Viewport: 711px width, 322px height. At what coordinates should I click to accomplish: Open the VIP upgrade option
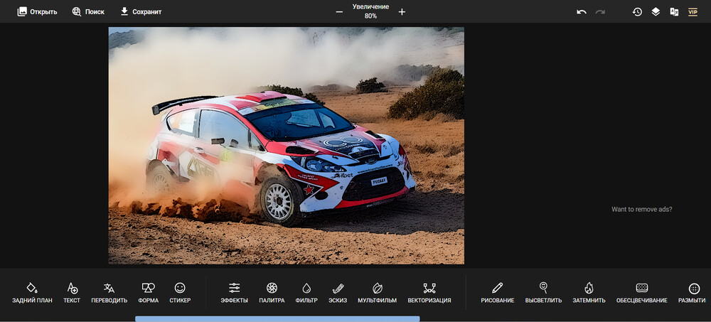693,12
